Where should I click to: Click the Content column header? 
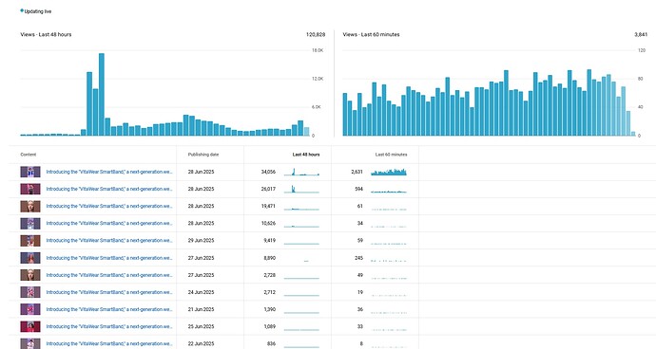[x=29, y=155]
